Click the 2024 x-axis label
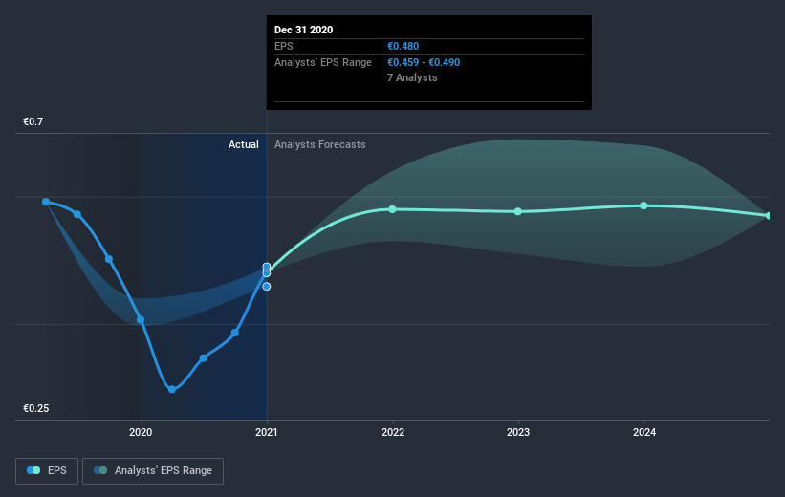 click(644, 432)
